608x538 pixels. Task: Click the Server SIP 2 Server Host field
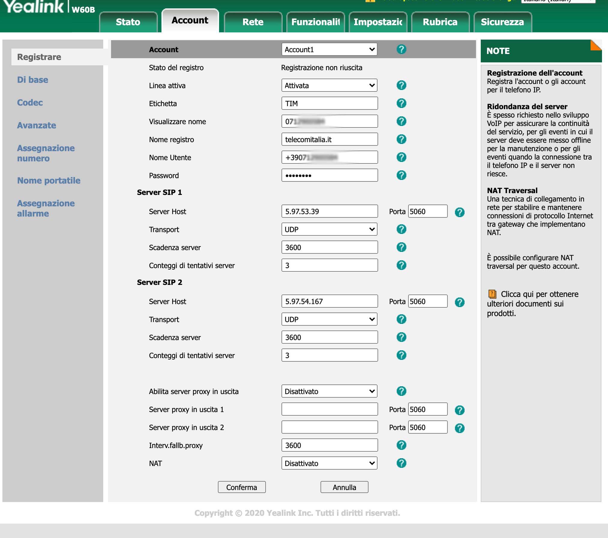click(329, 301)
